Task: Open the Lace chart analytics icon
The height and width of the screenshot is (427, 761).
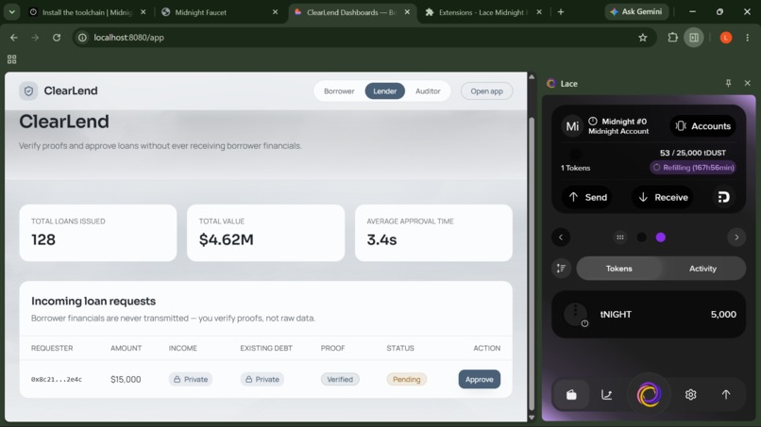Action: pos(607,395)
